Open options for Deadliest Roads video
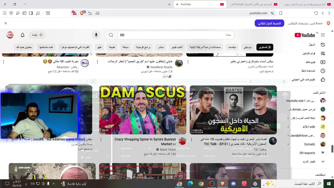 pos(97,62)
